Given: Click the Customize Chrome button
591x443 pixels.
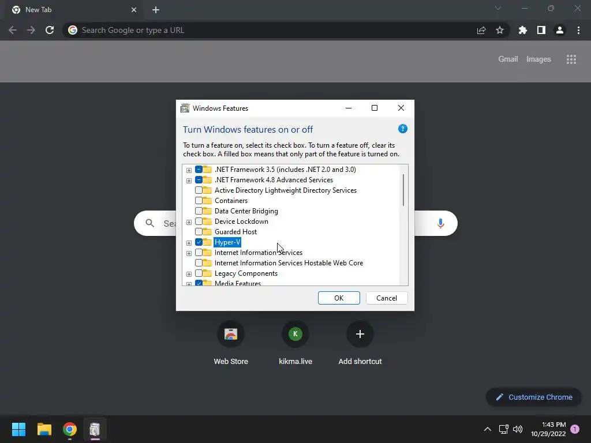Looking at the screenshot, I should pos(534,397).
